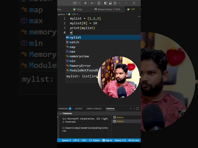This screenshot has height=148, width=198.
Task: Collapse the TERMINAL section chevron
Action: pyautogui.click(x=61, y=113)
